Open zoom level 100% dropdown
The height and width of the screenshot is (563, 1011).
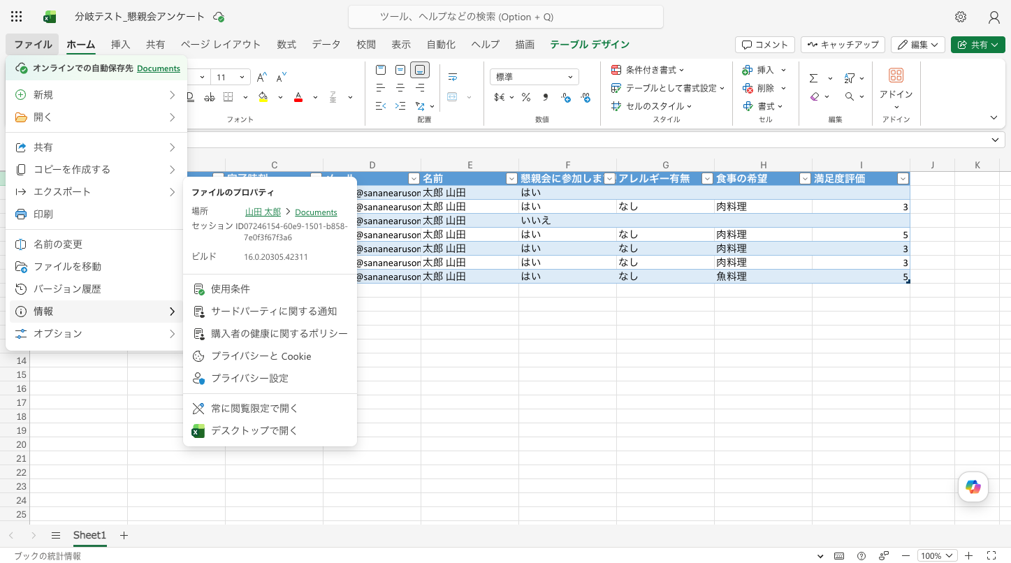point(937,556)
